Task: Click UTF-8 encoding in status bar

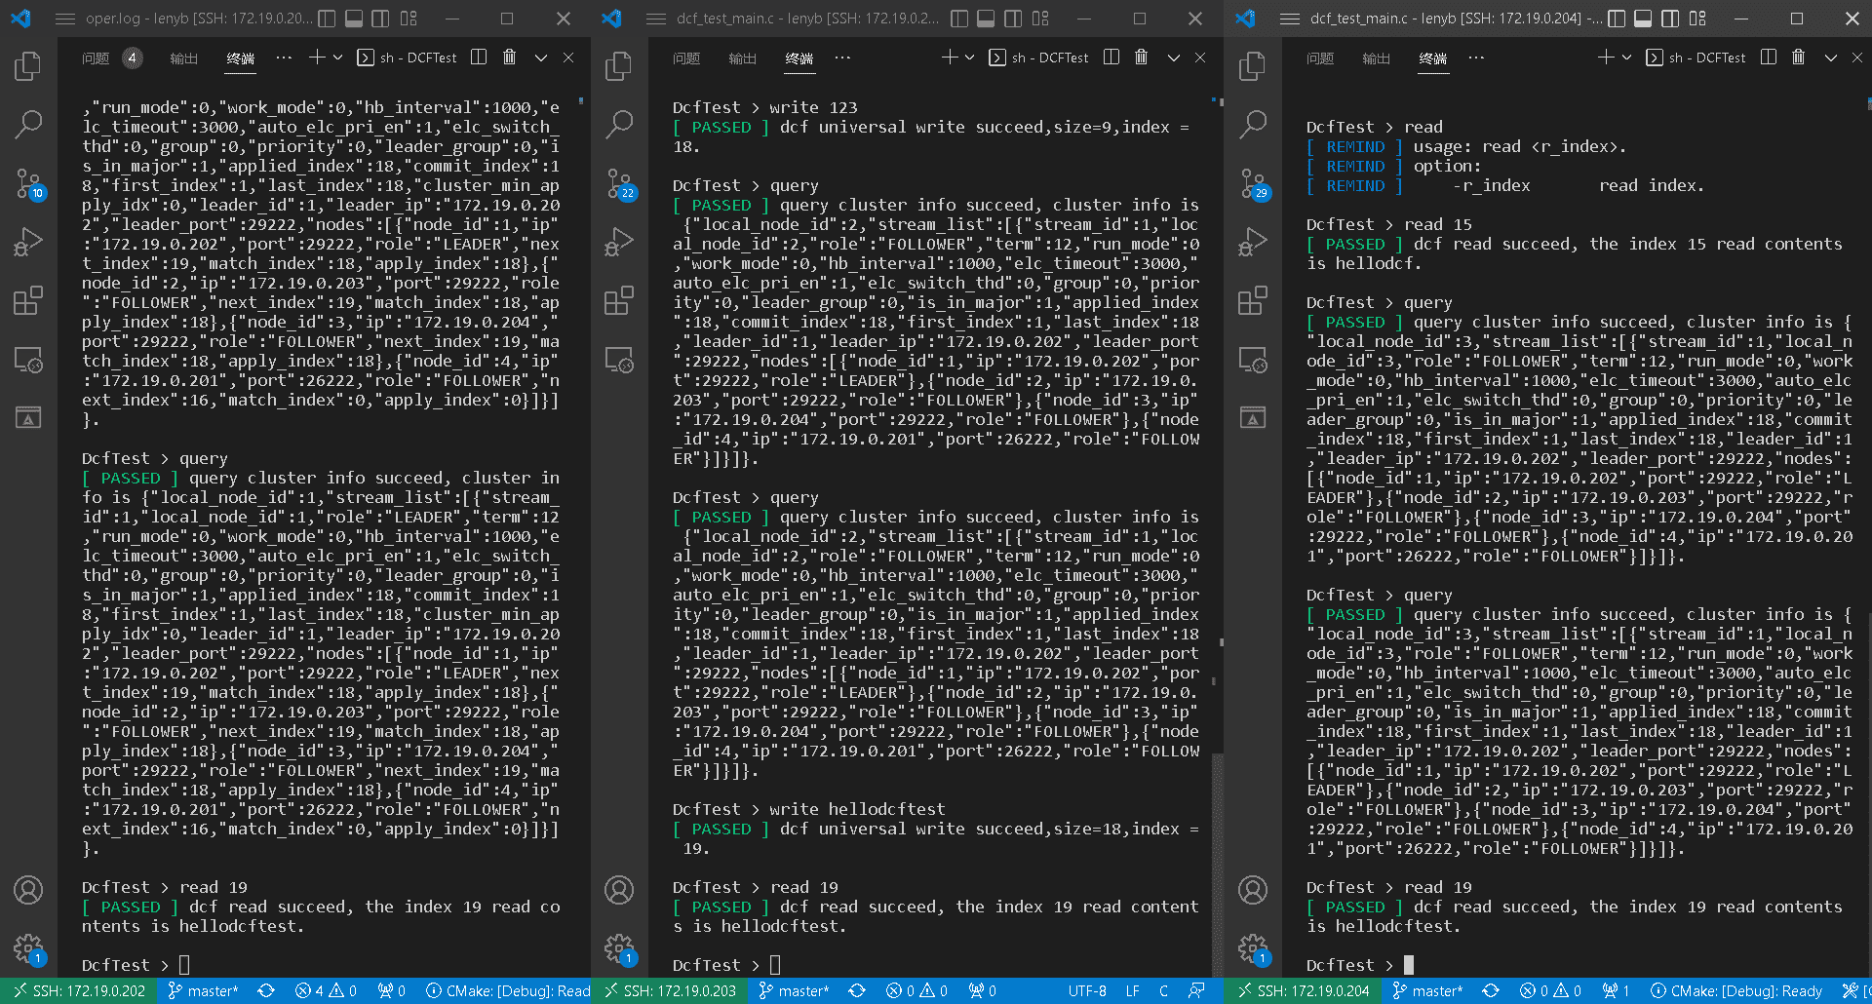Action: pyautogui.click(x=1087, y=991)
